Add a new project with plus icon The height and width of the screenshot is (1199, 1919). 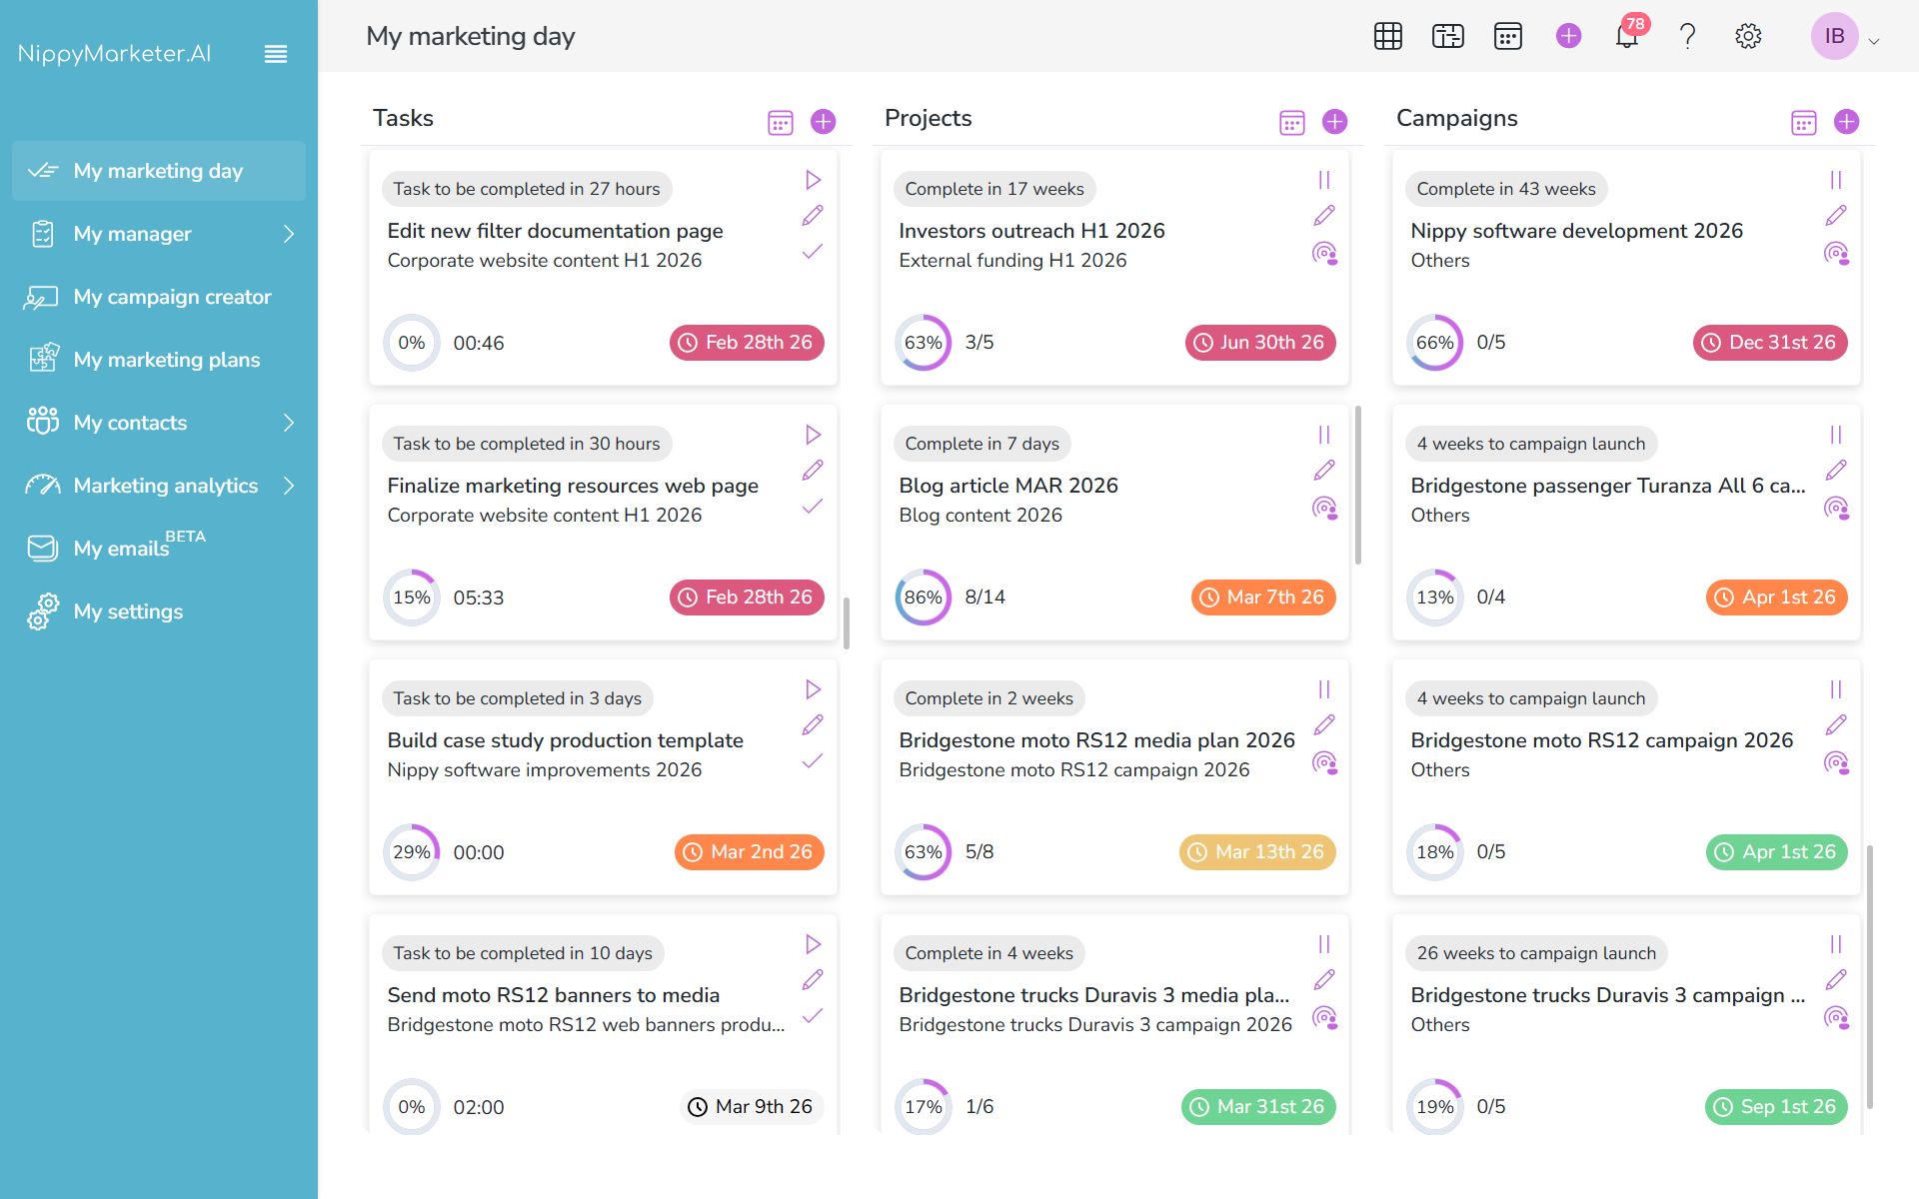tap(1334, 122)
